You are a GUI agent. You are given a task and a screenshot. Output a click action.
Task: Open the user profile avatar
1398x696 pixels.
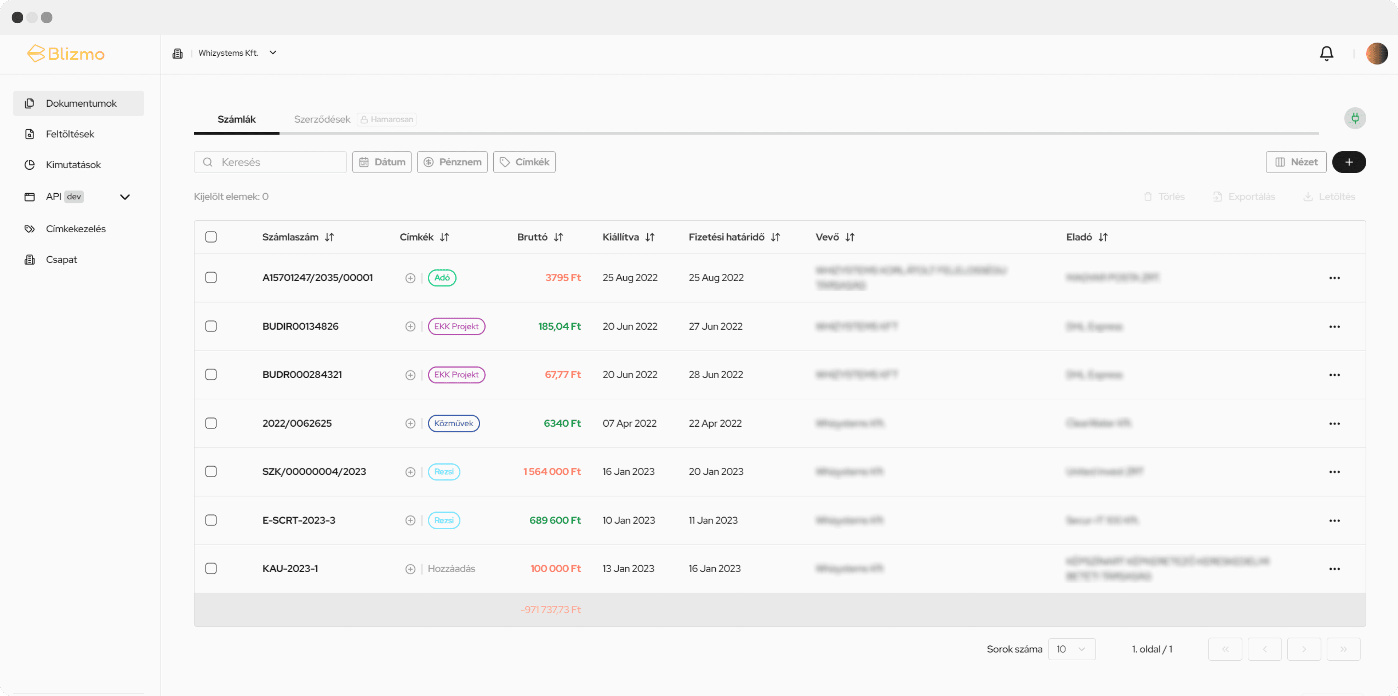(1377, 53)
